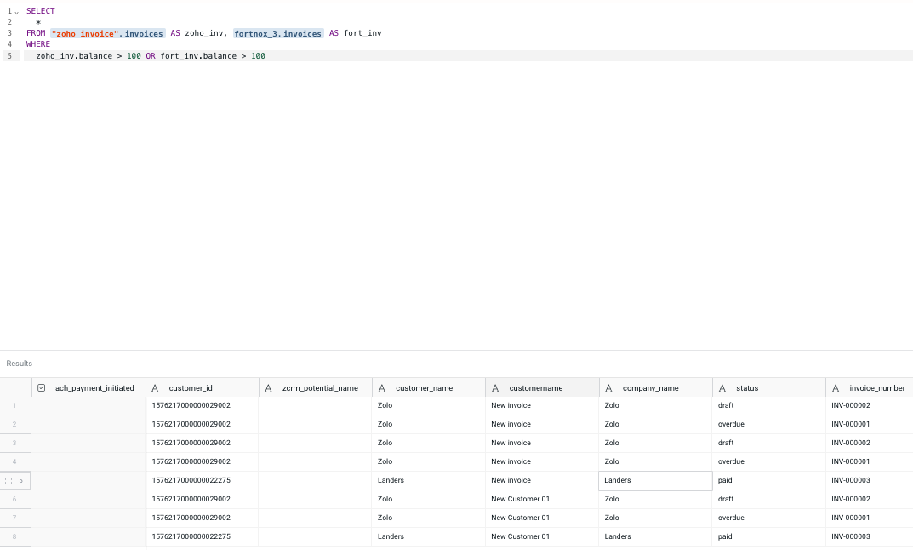Click 'New Customer 01' cell in row 7
The image size is (913, 550).
click(x=542, y=518)
